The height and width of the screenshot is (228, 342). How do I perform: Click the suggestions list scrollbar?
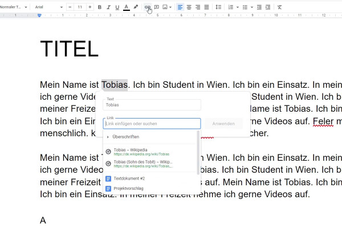[x=198, y=153]
